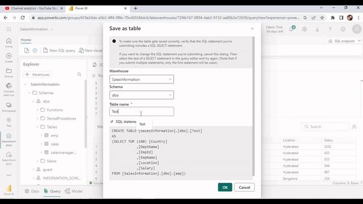Bookmark this page with star icon
Image resolution: width=363 pixels, height=204 pixels.
(322, 18)
